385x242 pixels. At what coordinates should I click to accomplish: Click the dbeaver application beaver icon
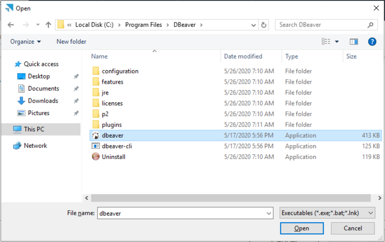[x=95, y=135]
